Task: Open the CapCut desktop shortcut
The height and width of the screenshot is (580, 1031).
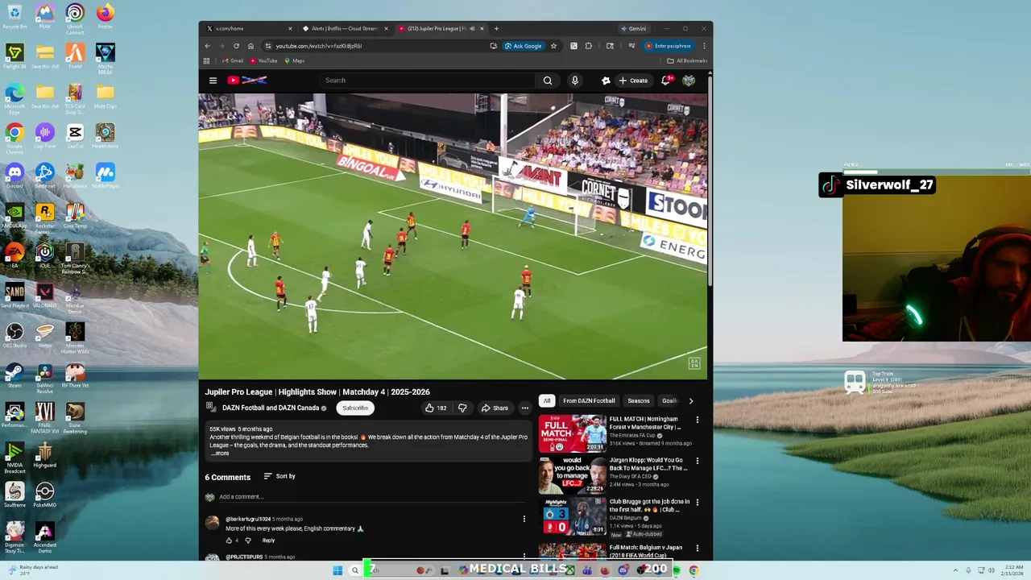Action: click(x=75, y=136)
